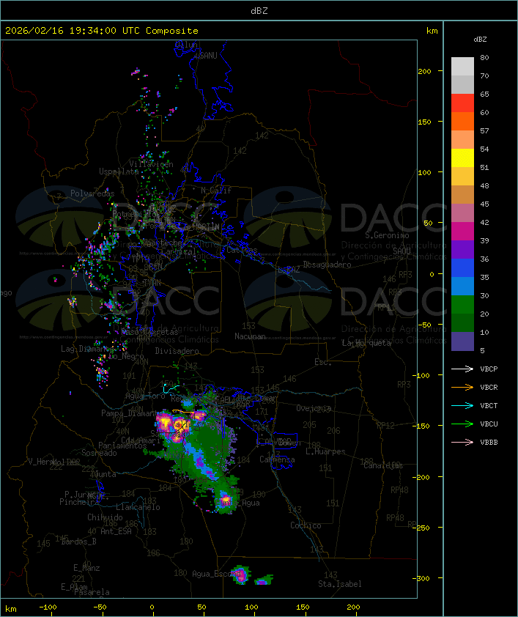Click the white VBCP arrow icon

point(462,369)
